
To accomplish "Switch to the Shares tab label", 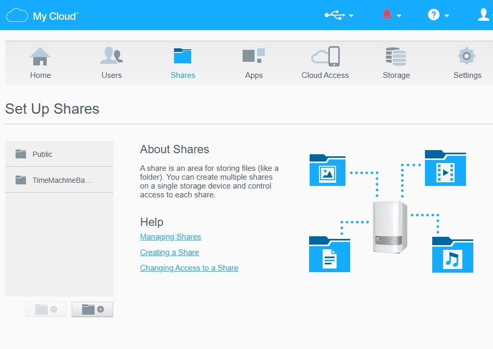I will pyautogui.click(x=183, y=75).
